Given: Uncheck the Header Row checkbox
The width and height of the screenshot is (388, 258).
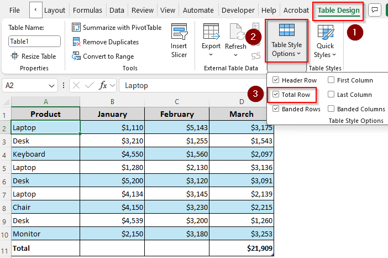Looking at the screenshot, I should (276, 80).
